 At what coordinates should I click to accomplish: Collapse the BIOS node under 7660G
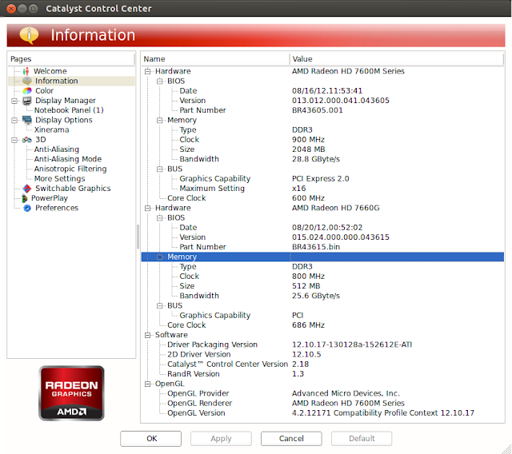160,217
